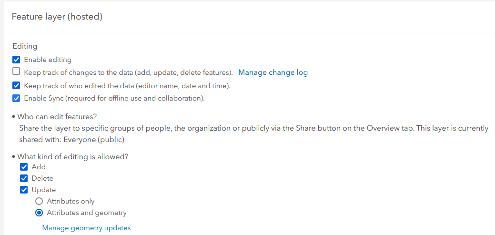Click the Feature layer (hosted) heading
Screen dimensions: 495x235
point(57,17)
